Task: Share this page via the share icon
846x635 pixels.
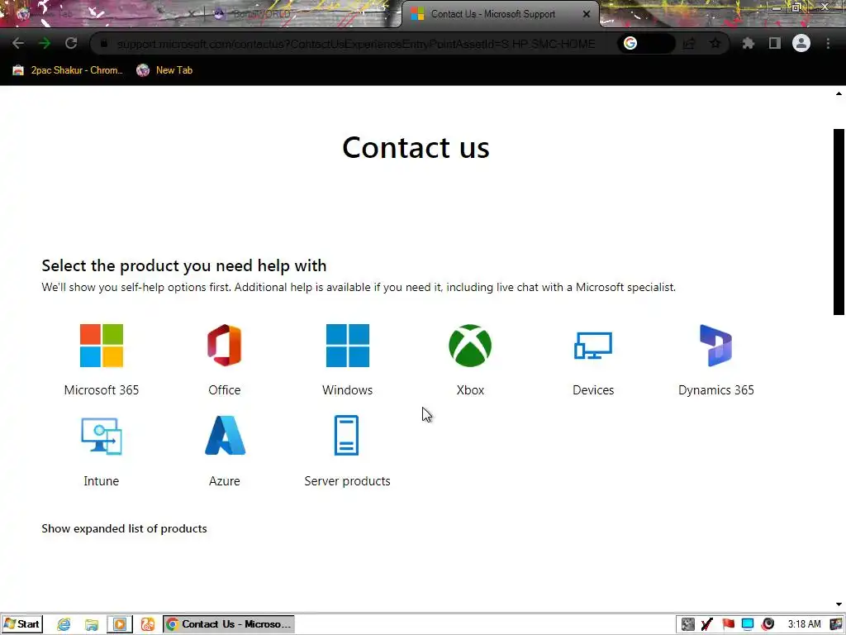Action: click(689, 43)
